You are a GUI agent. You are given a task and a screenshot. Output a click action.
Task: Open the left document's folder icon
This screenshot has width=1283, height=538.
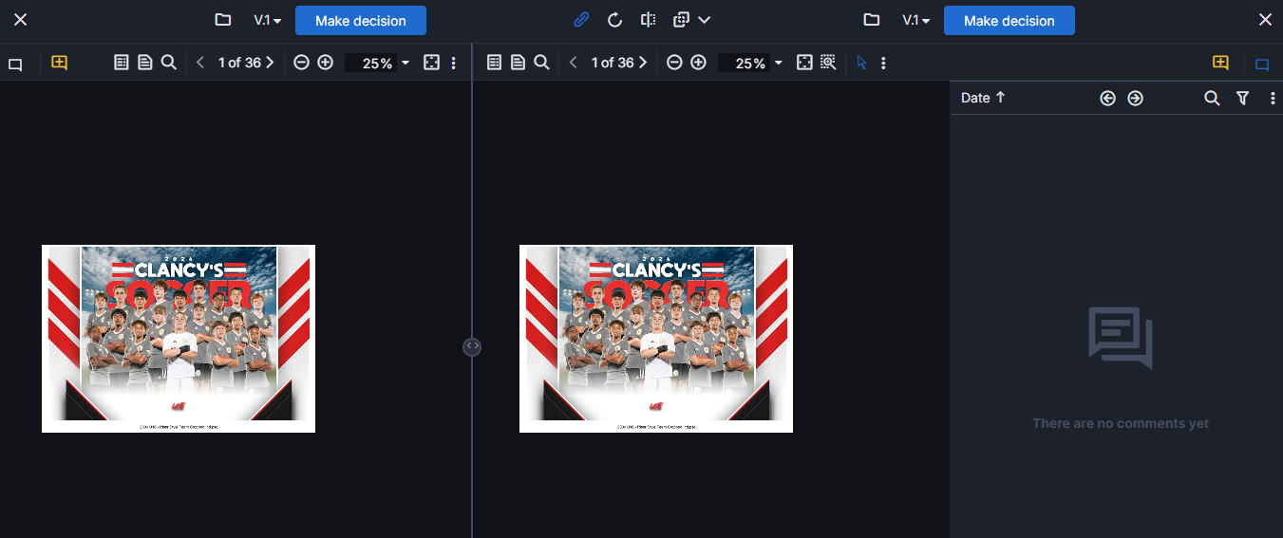click(x=223, y=20)
